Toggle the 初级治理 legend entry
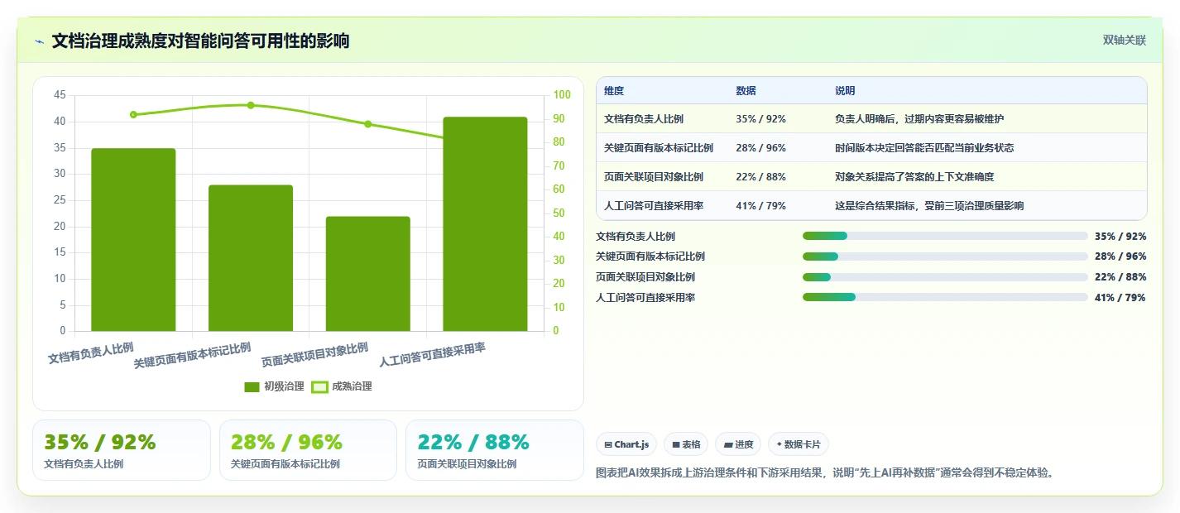 (274, 386)
